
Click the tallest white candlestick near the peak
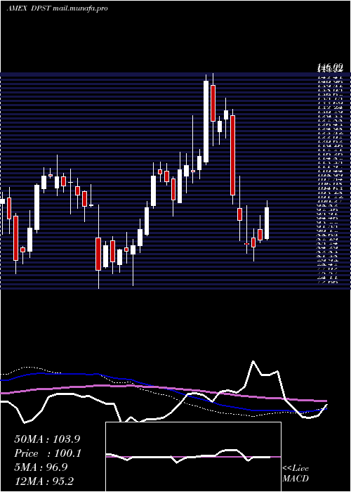[206, 122]
